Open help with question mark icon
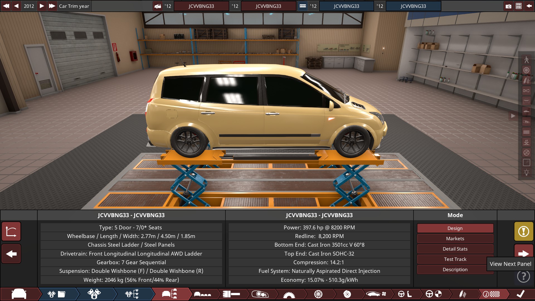 point(524,276)
